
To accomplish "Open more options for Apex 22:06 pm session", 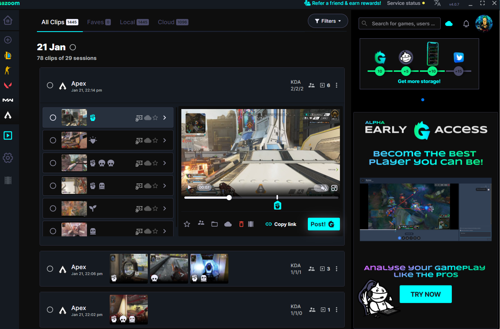I will (337, 269).
